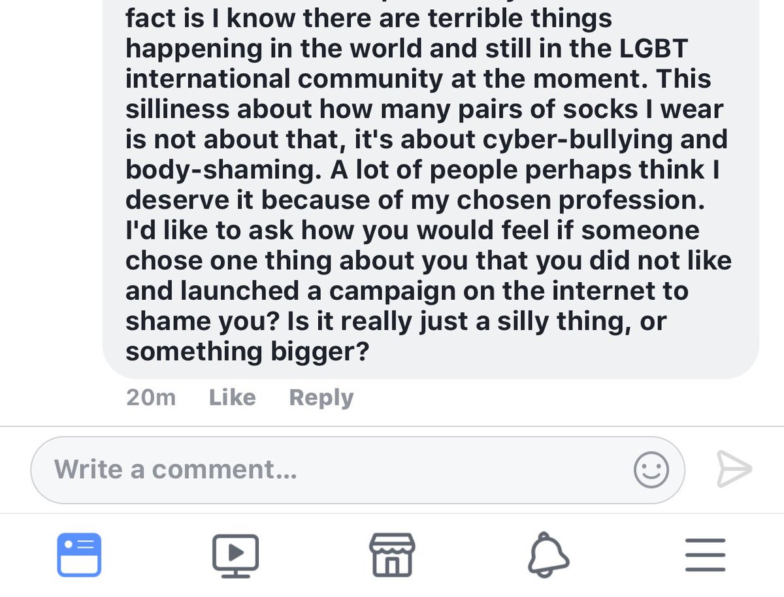Open the Notifications bell icon
784x597 pixels.
[548, 555]
